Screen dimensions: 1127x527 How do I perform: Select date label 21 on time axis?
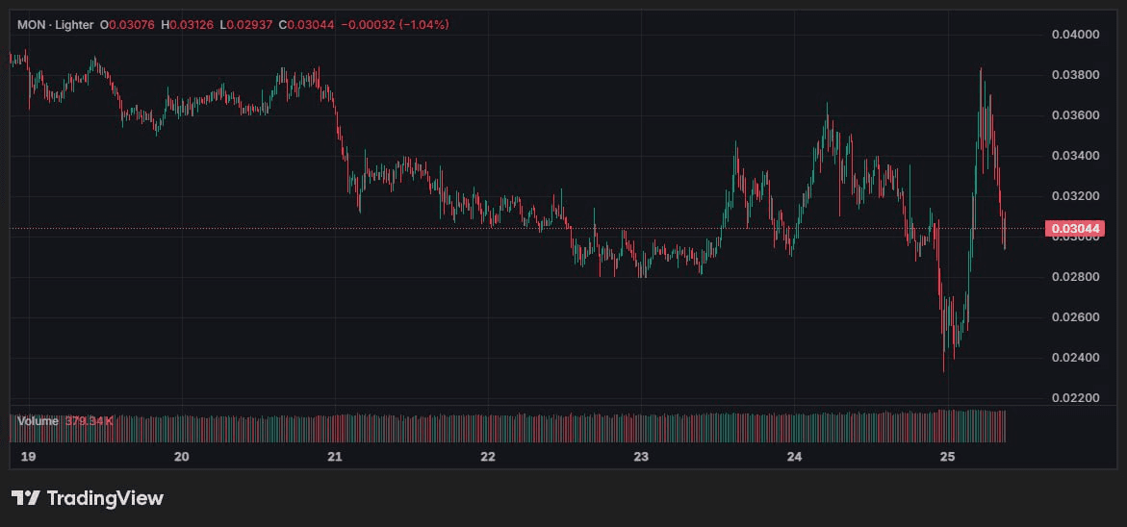pyautogui.click(x=335, y=456)
